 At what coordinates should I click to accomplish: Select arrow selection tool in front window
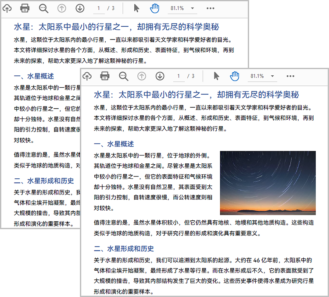tap(216, 76)
